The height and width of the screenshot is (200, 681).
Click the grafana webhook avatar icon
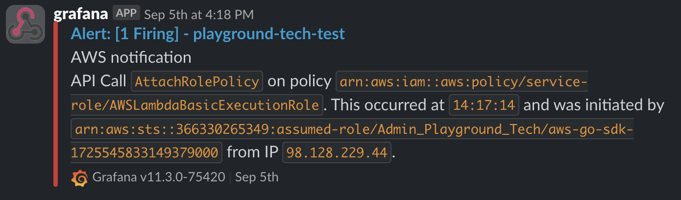25,25
